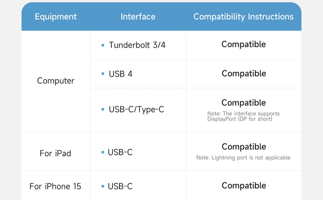
Task: Click the bullet in the iPhone 15 USB-C row
Action: pos(103,186)
